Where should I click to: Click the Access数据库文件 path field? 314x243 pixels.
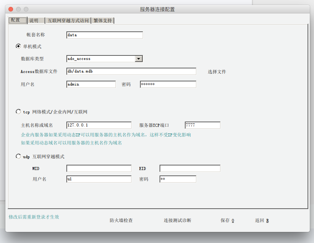pyautogui.click(x=131, y=71)
